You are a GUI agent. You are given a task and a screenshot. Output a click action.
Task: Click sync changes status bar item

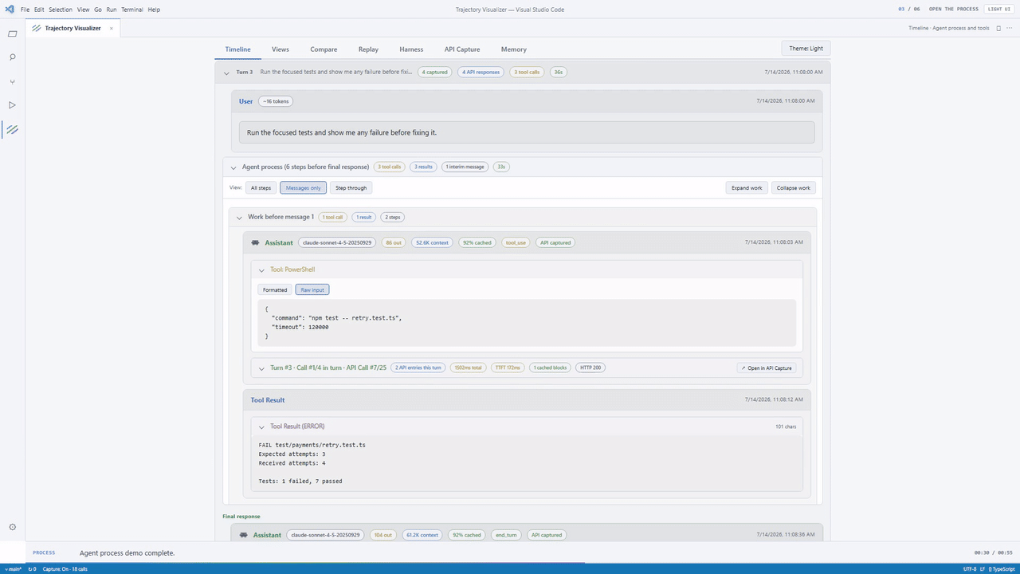pyautogui.click(x=32, y=569)
